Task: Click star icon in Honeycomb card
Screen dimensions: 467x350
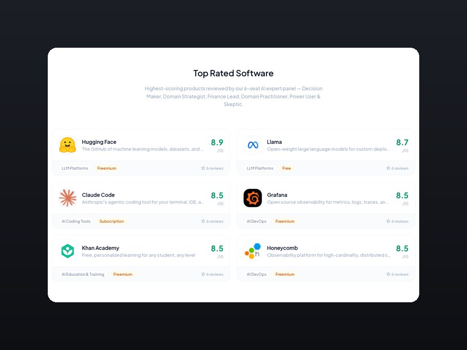Action: (388, 274)
